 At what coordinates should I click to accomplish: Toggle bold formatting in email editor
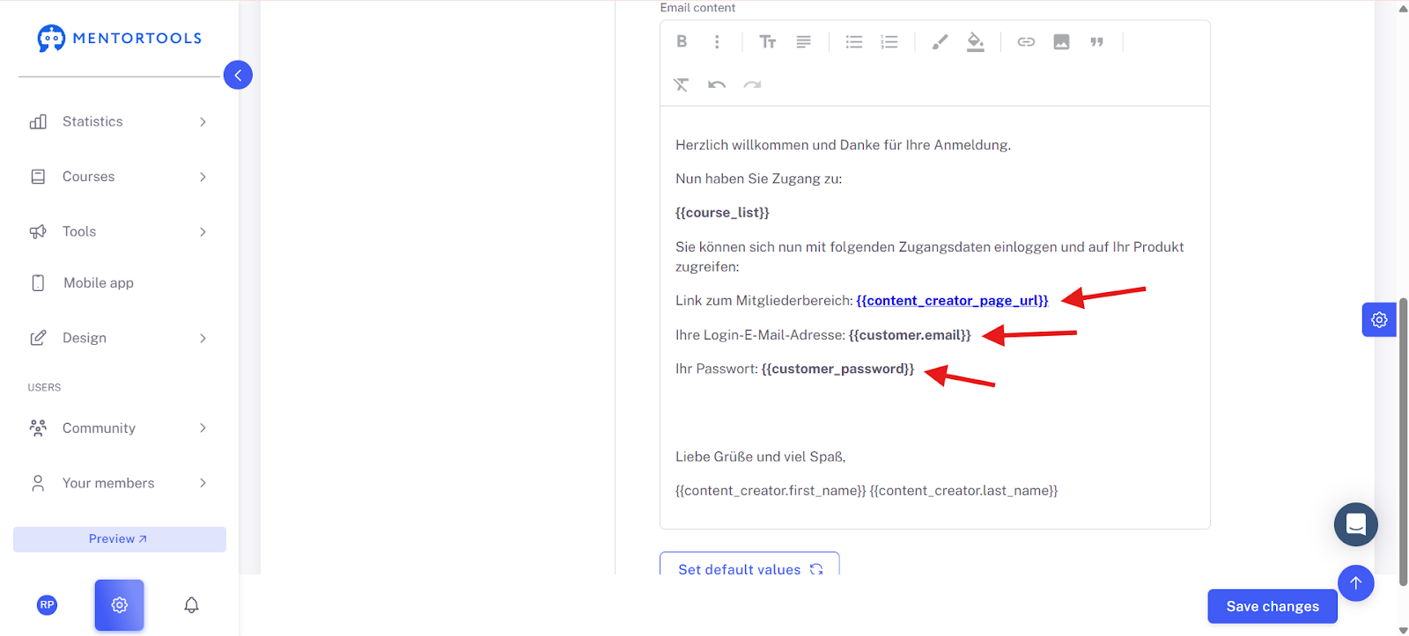[682, 41]
